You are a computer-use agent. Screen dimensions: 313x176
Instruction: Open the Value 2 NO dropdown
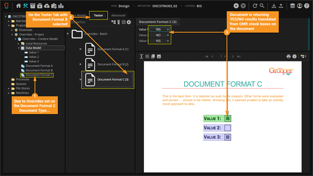160,35
